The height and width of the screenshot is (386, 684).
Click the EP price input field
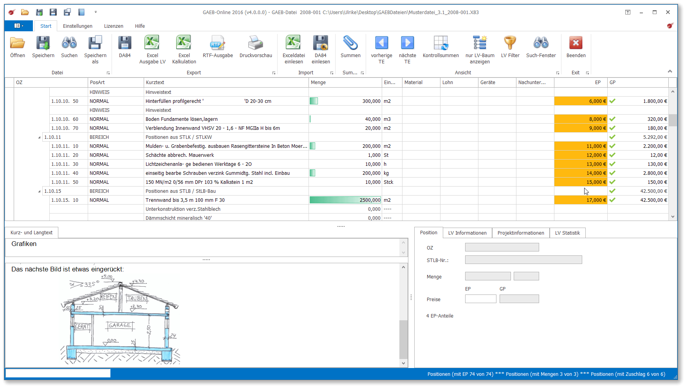480,299
